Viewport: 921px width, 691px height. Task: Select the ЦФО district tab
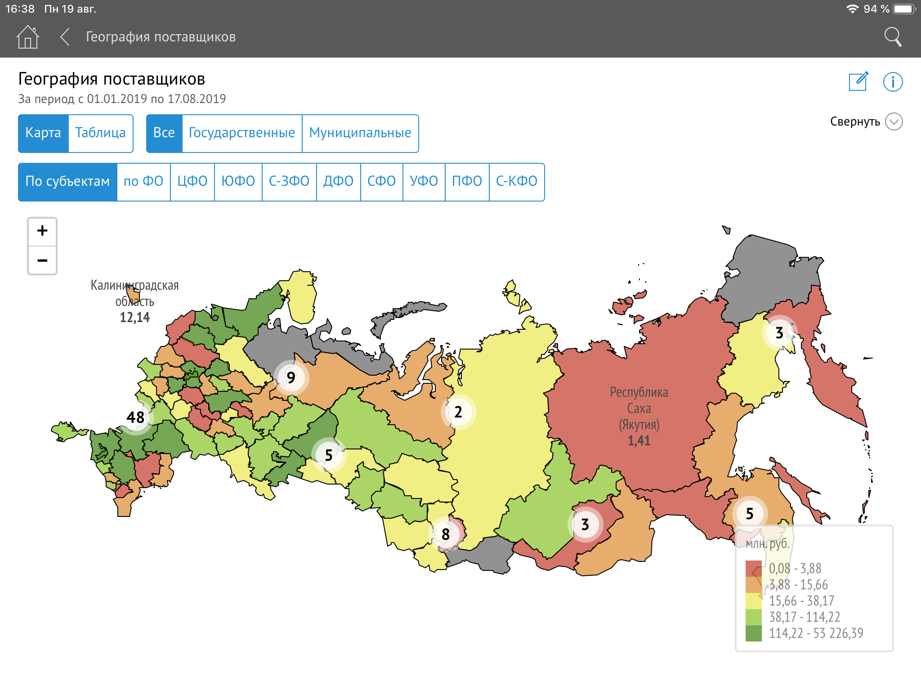pyautogui.click(x=192, y=182)
